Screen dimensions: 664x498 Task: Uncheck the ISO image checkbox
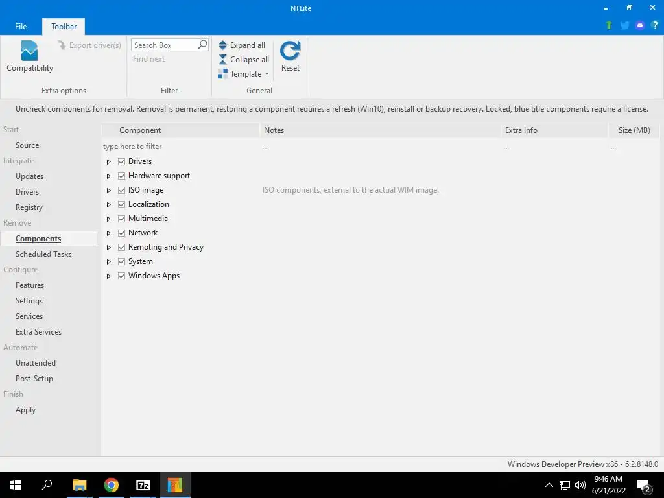121,190
